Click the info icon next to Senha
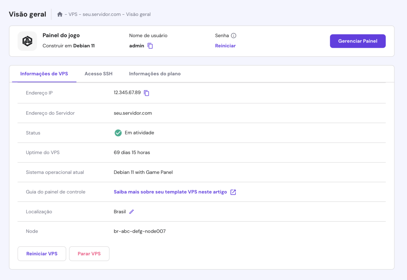This screenshot has height=280, width=407. pos(234,36)
